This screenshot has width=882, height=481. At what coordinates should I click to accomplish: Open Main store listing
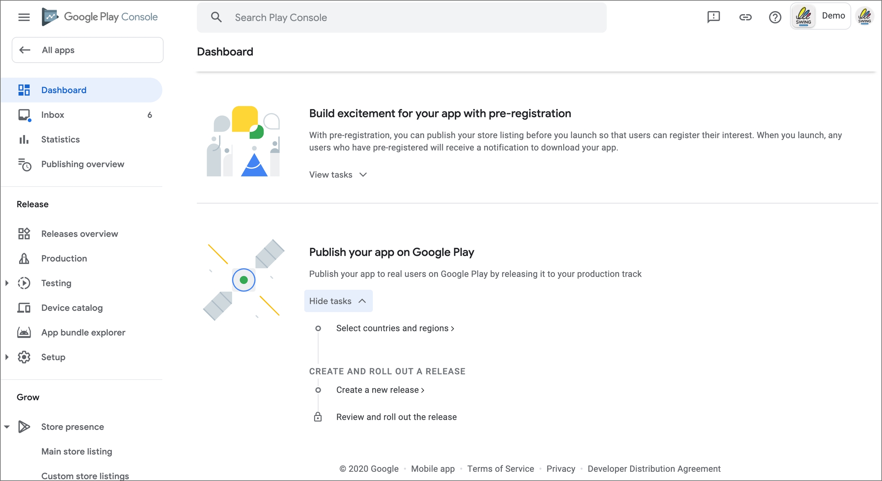[77, 451]
